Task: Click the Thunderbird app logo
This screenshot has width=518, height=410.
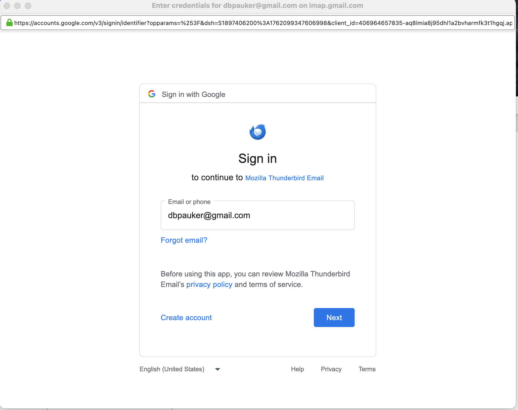Action: (257, 132)
